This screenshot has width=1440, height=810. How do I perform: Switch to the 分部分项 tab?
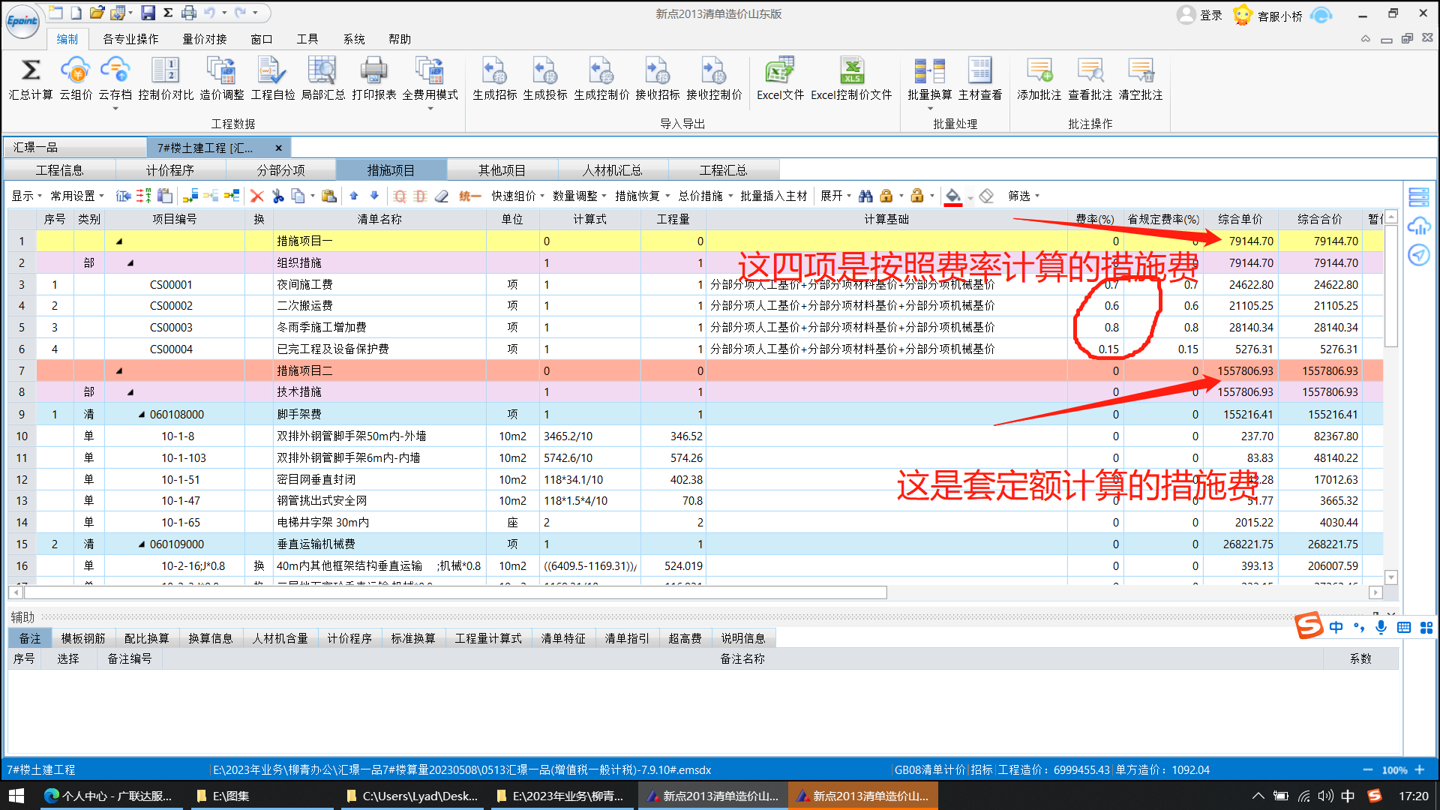[280, 170]
